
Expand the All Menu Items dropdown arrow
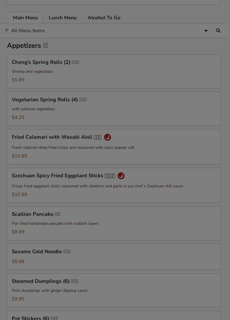point(206,31)
